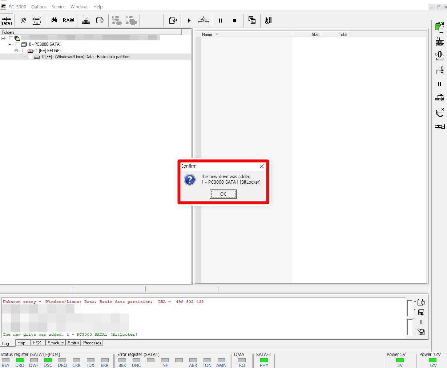Screen dimensions: 447x368
Task: Click the power switch circuit icon
Action: coord(440,70)
